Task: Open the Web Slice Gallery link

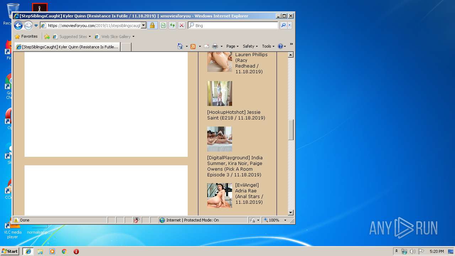Action: click(x=114, y=37)
